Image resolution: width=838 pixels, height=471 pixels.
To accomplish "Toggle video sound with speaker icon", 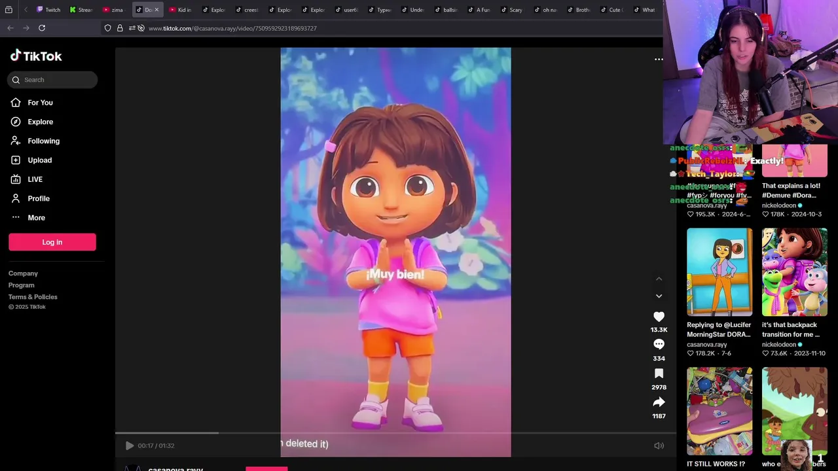I will pyautogui.click(x=659, y=445).
